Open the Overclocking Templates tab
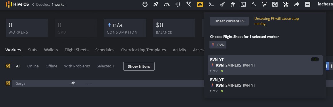This screenshot has width=333, height=107. pyautogui.click(x=144, y=50)
